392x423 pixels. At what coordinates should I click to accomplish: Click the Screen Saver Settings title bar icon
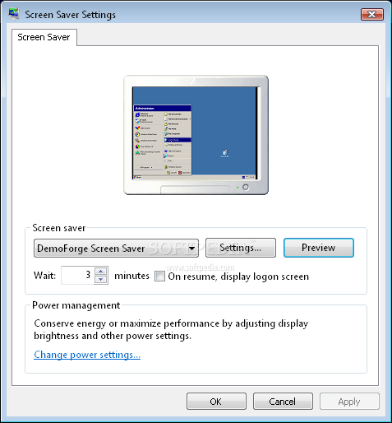13,14
